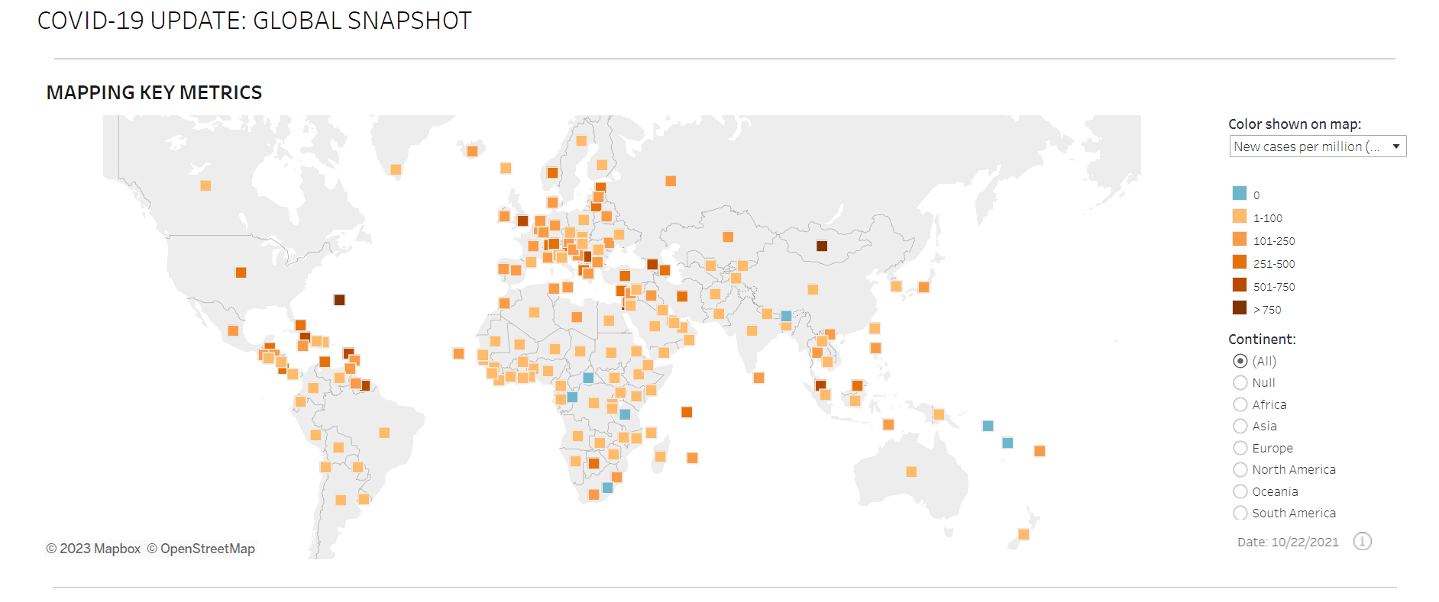
Task: Click the 'Color shown on map:' label
Action: click(1295, 124)
